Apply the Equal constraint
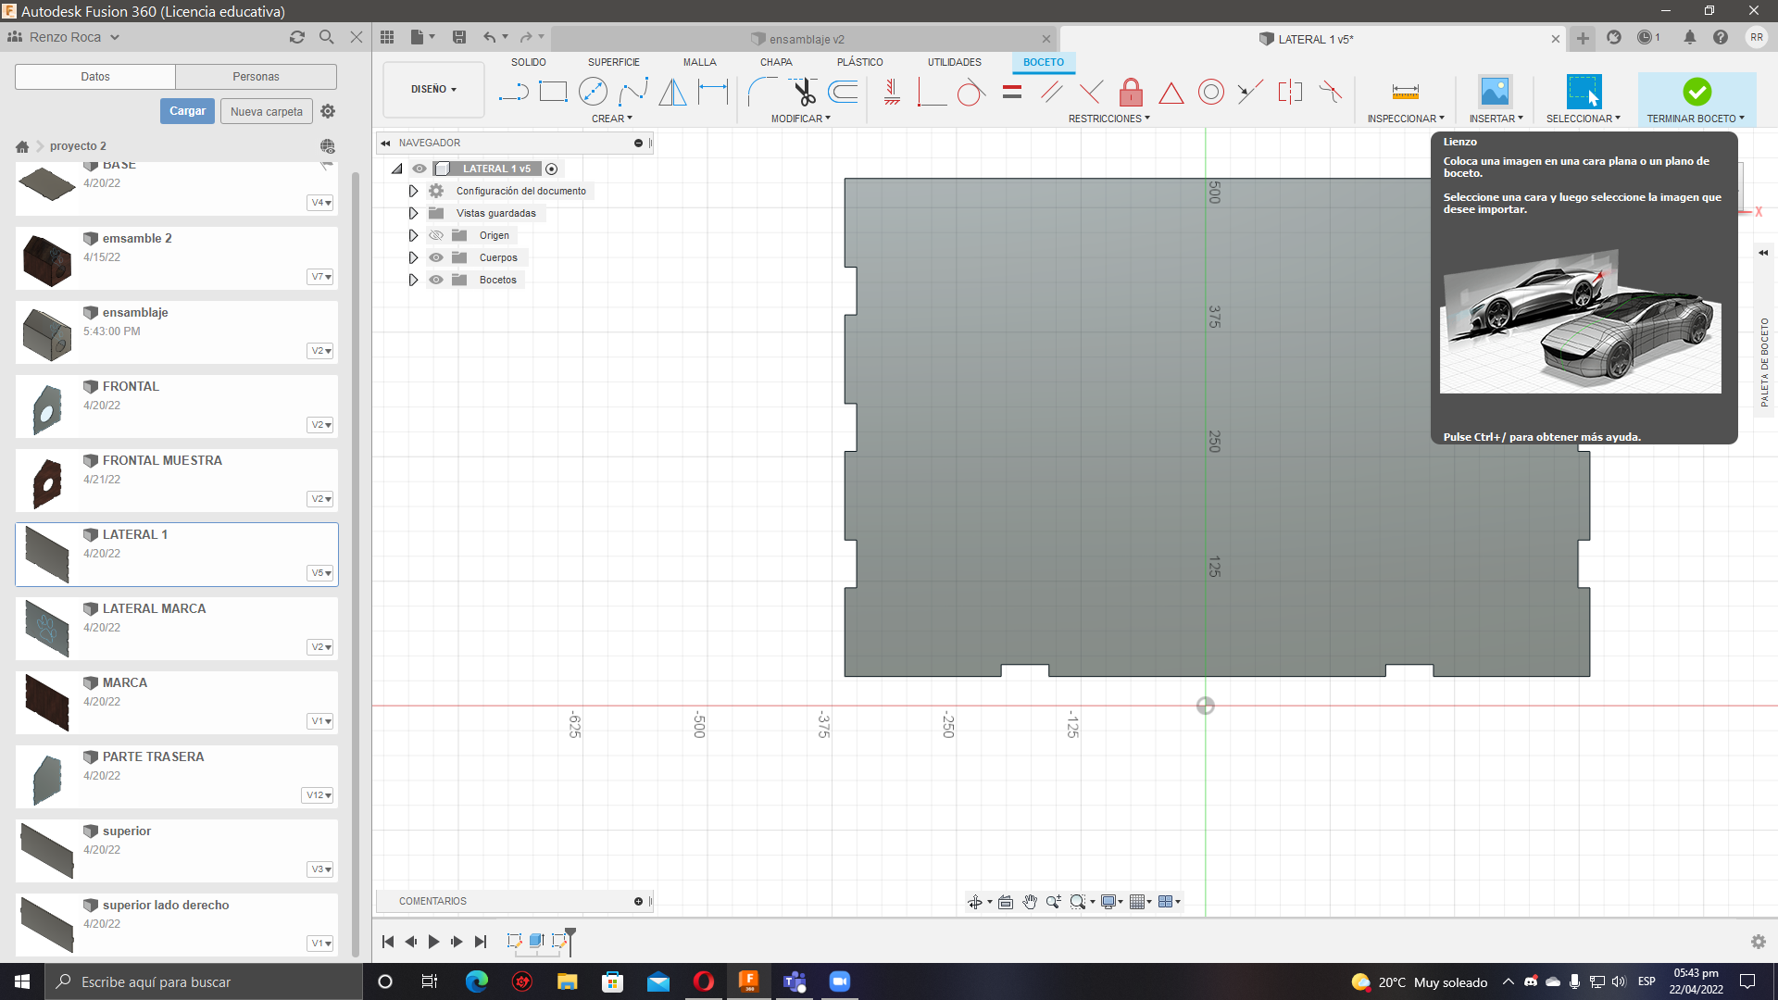1778x1000 pixels. click(x=1012, y=92)
